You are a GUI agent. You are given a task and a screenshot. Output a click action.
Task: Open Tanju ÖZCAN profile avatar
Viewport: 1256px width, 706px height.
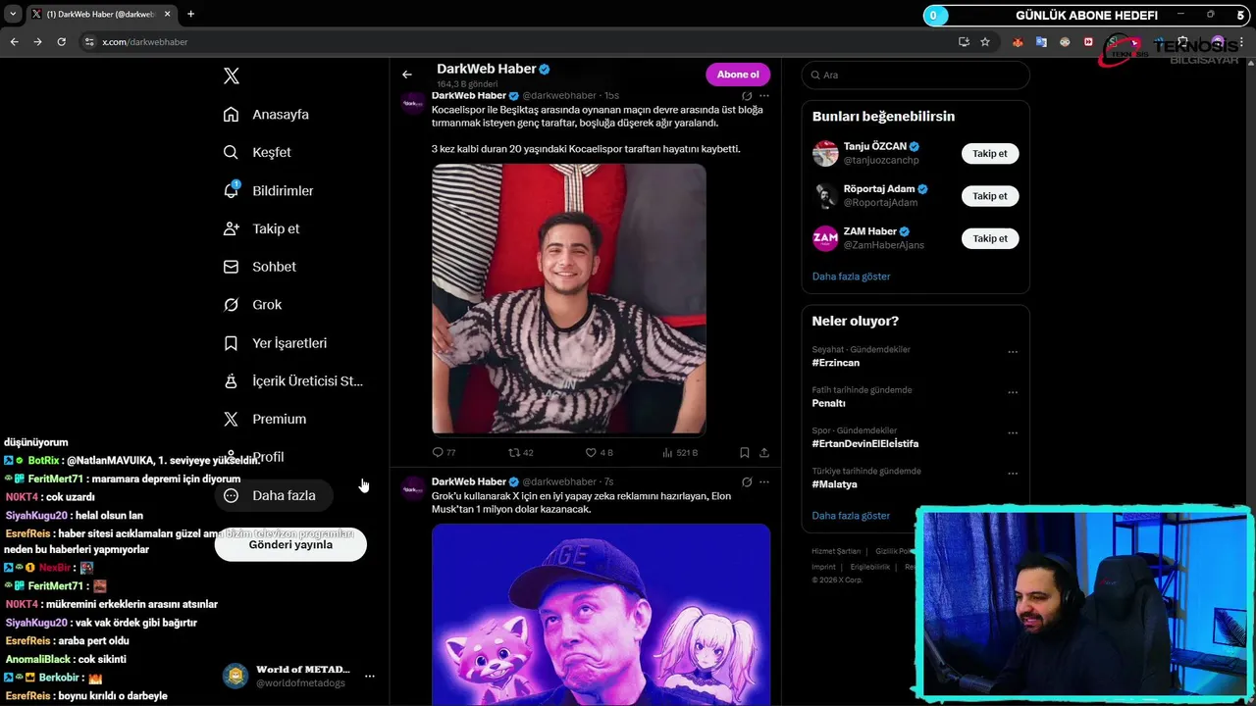pyautogui.click(x=825, y=154)
